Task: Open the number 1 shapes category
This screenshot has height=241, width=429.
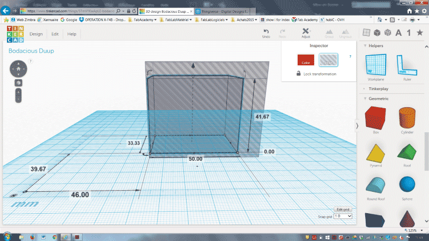Action: [x=409, y=33]
